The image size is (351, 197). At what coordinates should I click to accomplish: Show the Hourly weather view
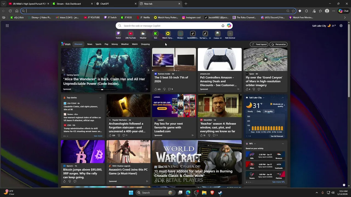[250, 111]
